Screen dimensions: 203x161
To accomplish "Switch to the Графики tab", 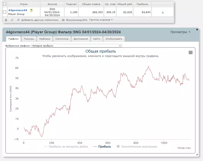I will point(13,39).
